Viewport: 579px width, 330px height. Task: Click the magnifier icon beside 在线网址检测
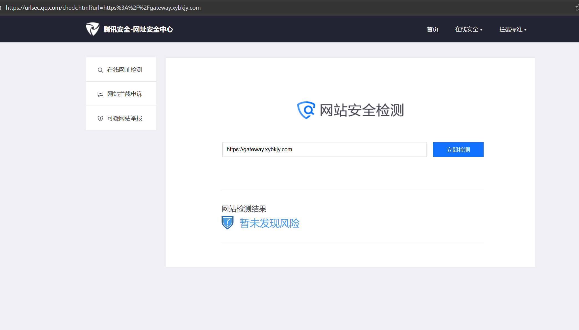point(100,70)
